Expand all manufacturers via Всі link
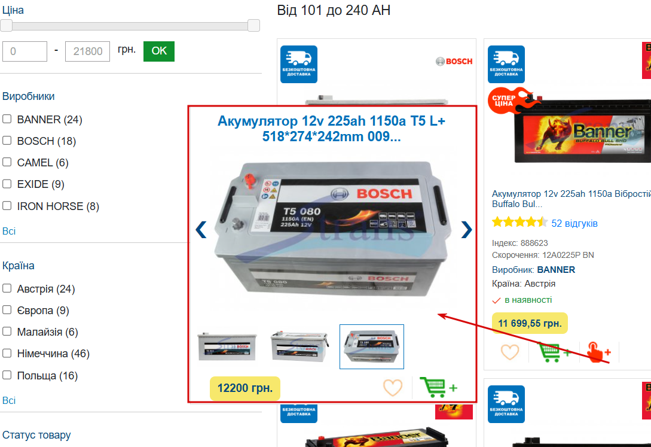 9,231
